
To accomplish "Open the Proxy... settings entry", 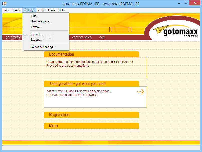I will (45, 27).
